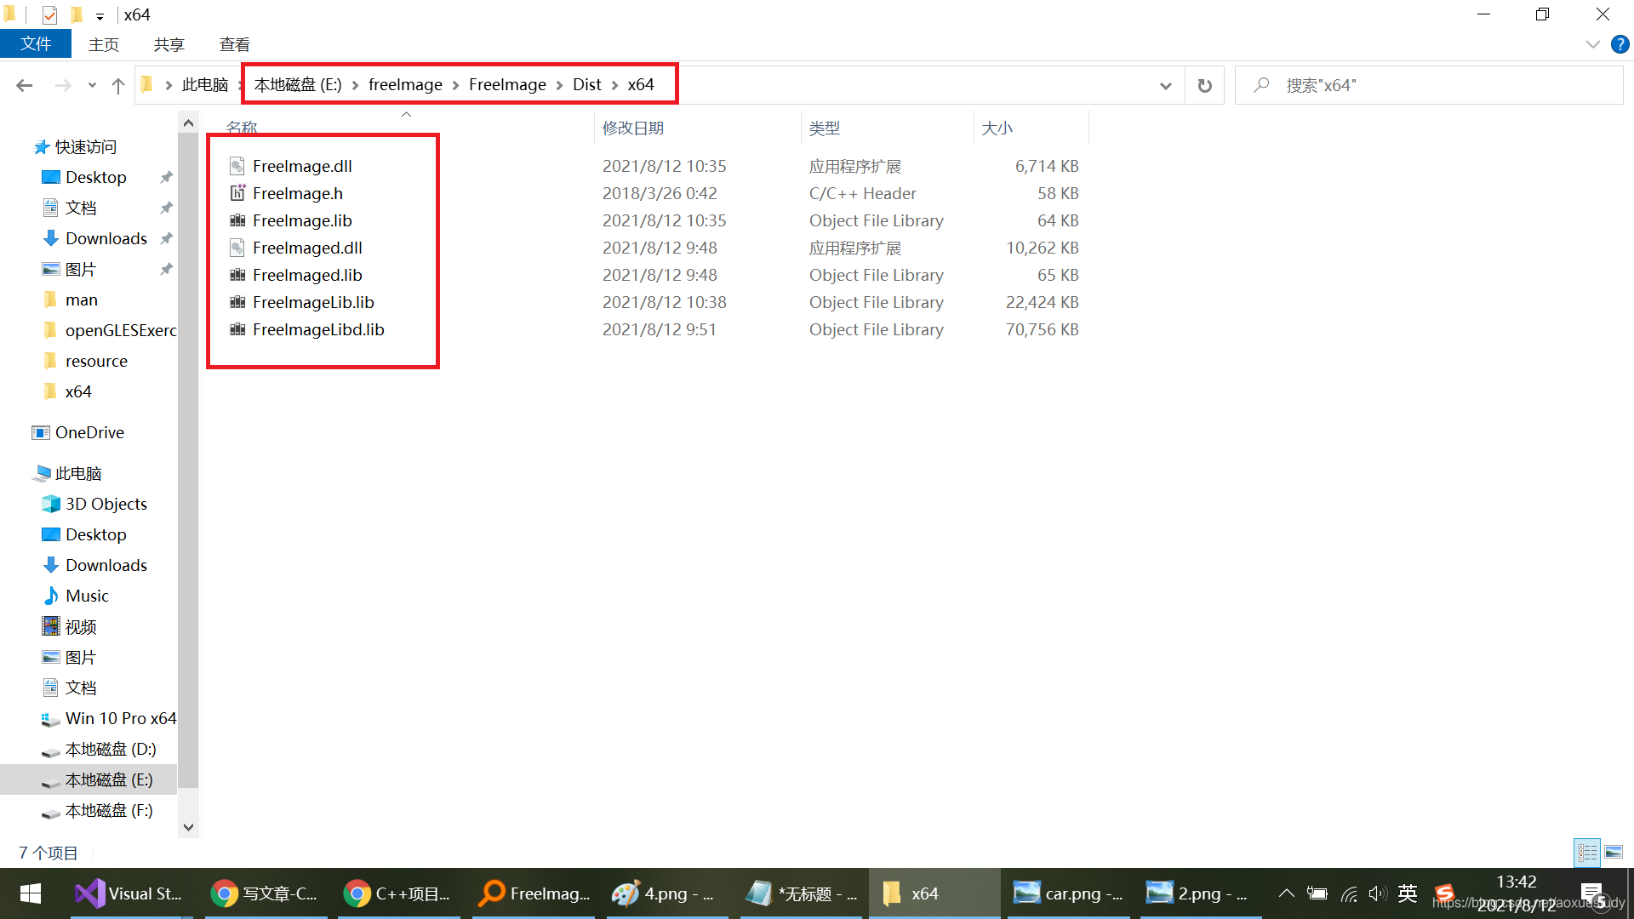Click the Up one level arrow

point(118,85)
